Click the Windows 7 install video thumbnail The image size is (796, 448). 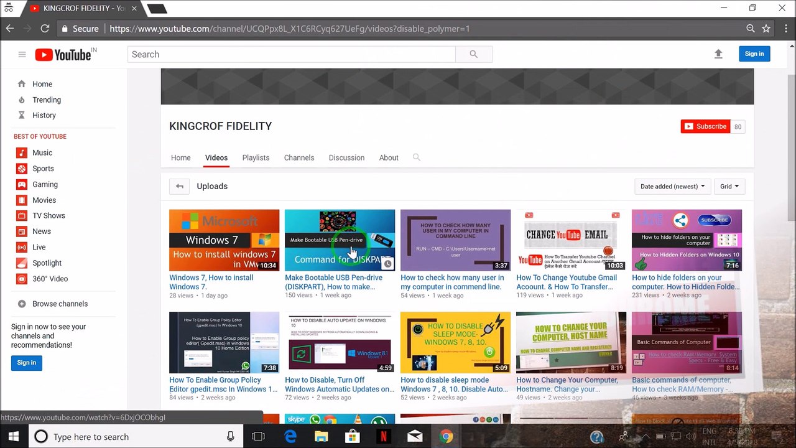224,240
